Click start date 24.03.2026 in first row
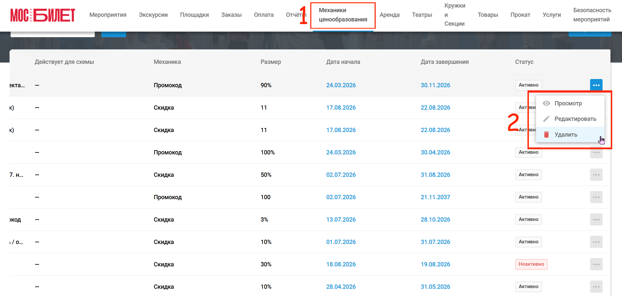The height and width of the screenshot is (296, 622). click(x=341, y=85)
